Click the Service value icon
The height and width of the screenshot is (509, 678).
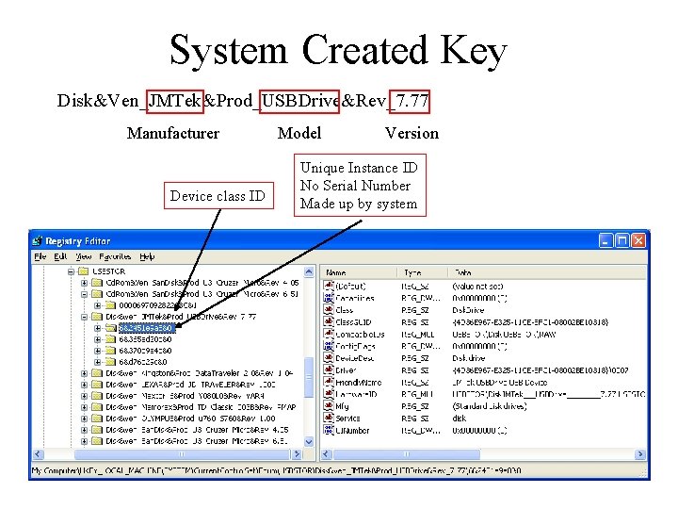329,419
